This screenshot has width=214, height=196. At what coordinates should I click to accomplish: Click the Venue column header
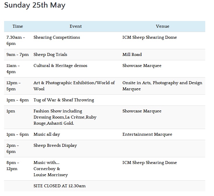tap(162, 26)
